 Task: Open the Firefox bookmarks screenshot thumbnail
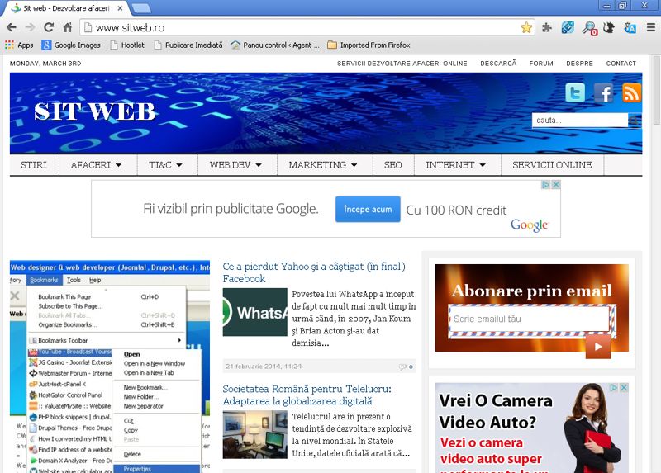tap(110, 367)
